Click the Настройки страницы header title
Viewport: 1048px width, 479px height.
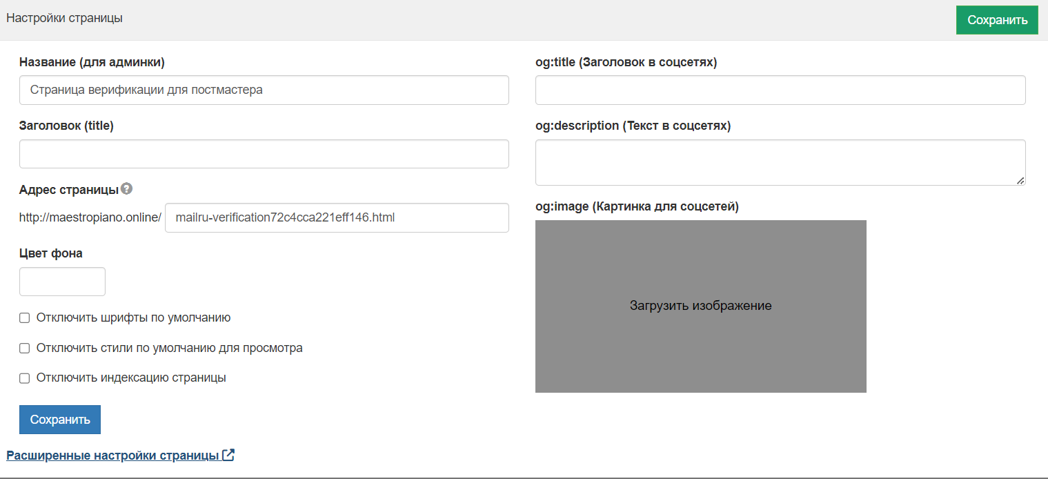pos(64,19)
